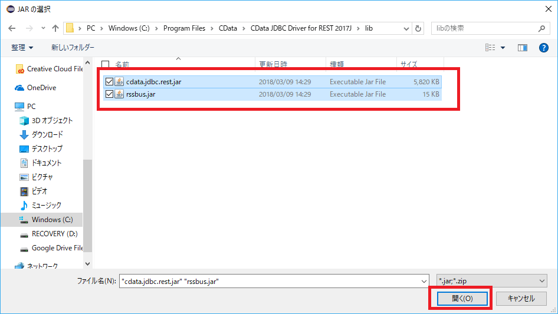The image size is (558, 314).
Task: Sort by 種類 column
Action: pos(337,64)
